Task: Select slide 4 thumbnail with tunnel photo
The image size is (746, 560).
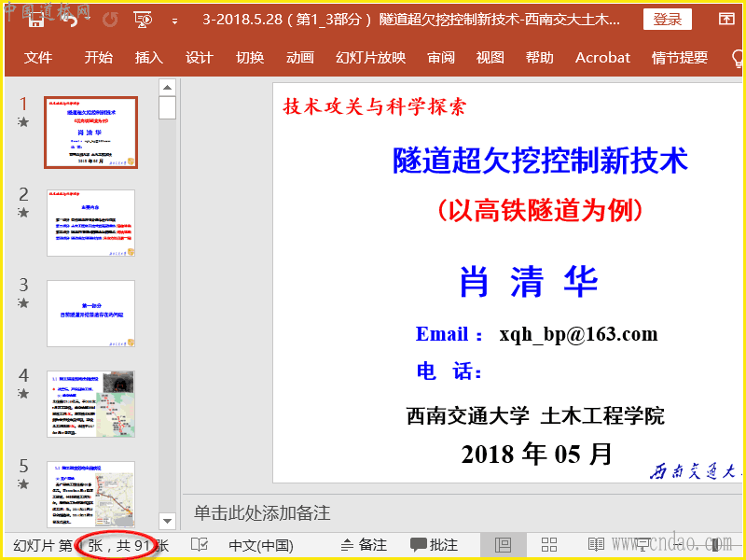Action: 90,404
